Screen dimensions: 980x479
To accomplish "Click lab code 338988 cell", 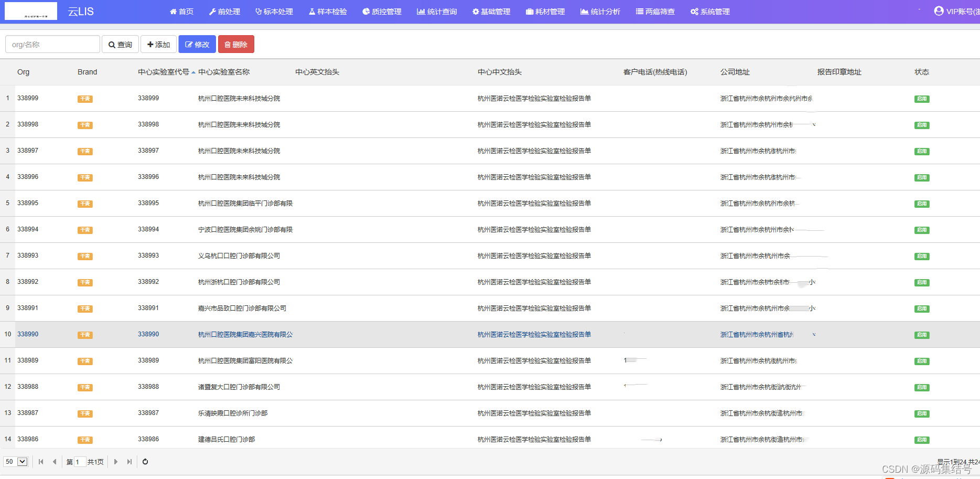I will pyautogui.click(x=148, y=387).
